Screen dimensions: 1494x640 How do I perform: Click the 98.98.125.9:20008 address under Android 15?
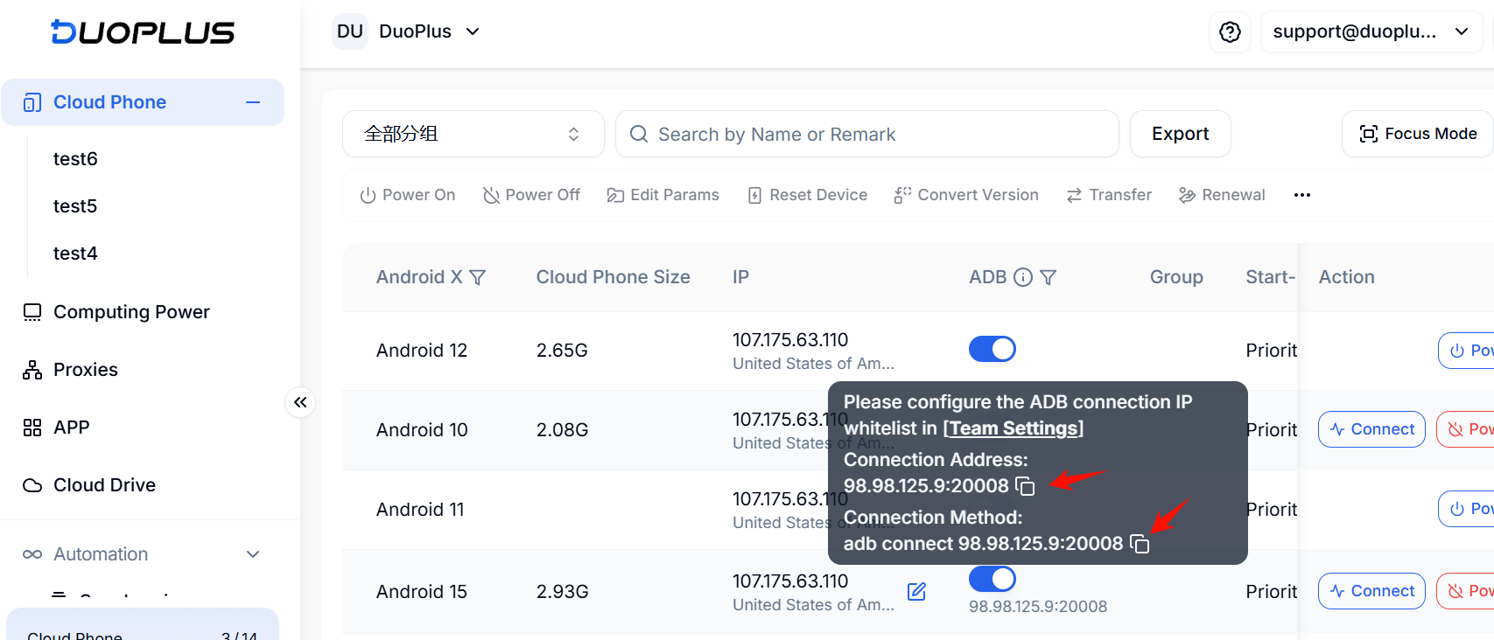(1037, 607)
